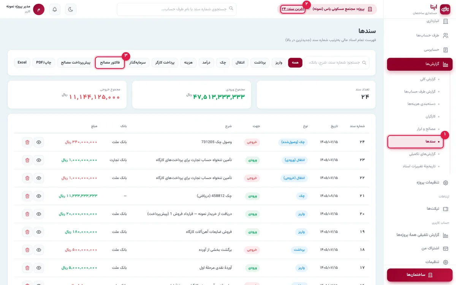Select the همه filter
This screenshot has width=456, height=285.
click(295, 63)
